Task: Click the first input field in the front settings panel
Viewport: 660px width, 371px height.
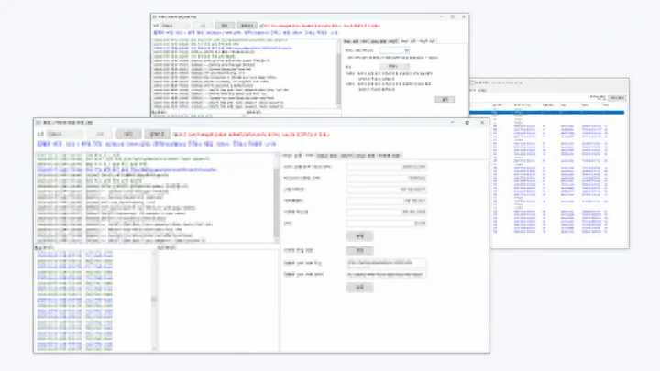Action: (386, 167)
